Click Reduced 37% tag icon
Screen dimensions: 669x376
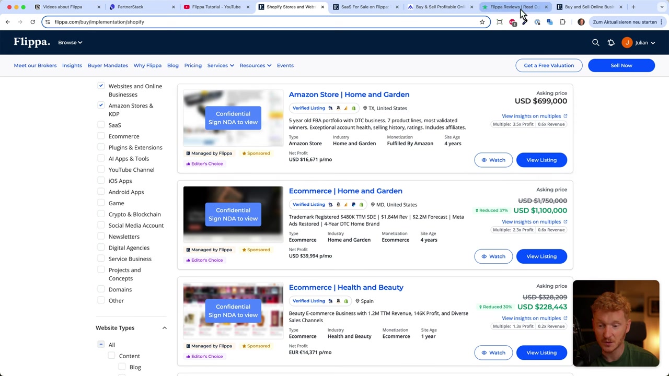coord(477,210)
